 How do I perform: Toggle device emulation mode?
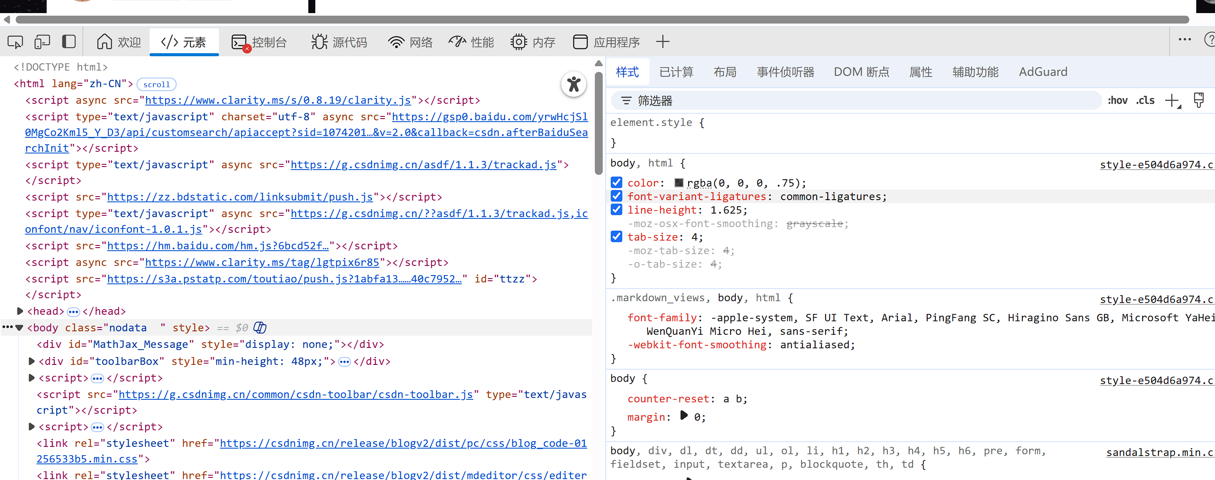coord(42,41)
